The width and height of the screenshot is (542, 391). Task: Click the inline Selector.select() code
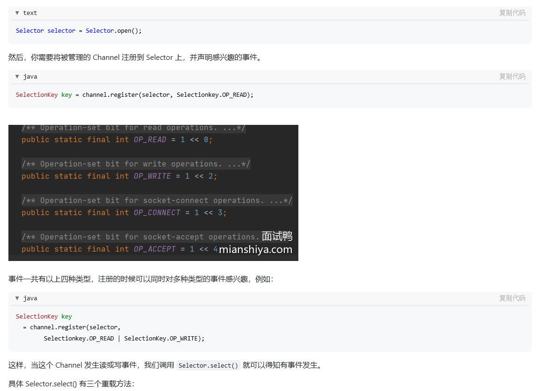coord(208,365)
